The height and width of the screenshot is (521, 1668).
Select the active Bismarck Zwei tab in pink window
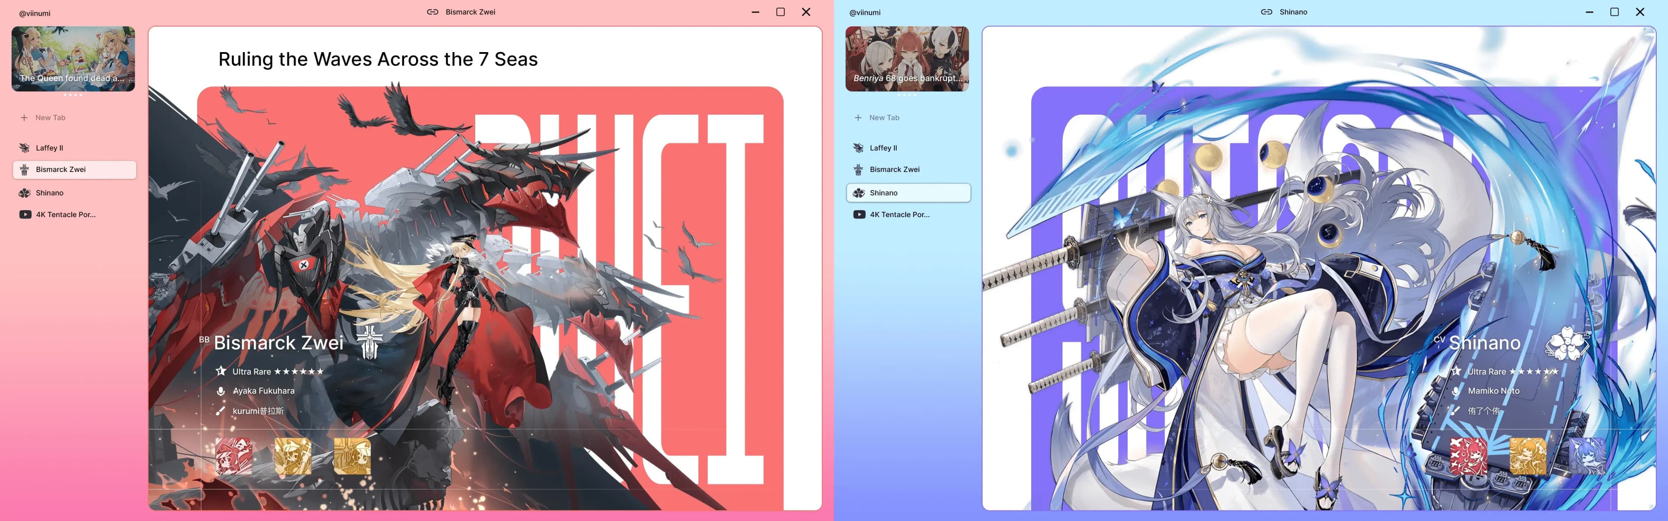(x=74, y=170)
